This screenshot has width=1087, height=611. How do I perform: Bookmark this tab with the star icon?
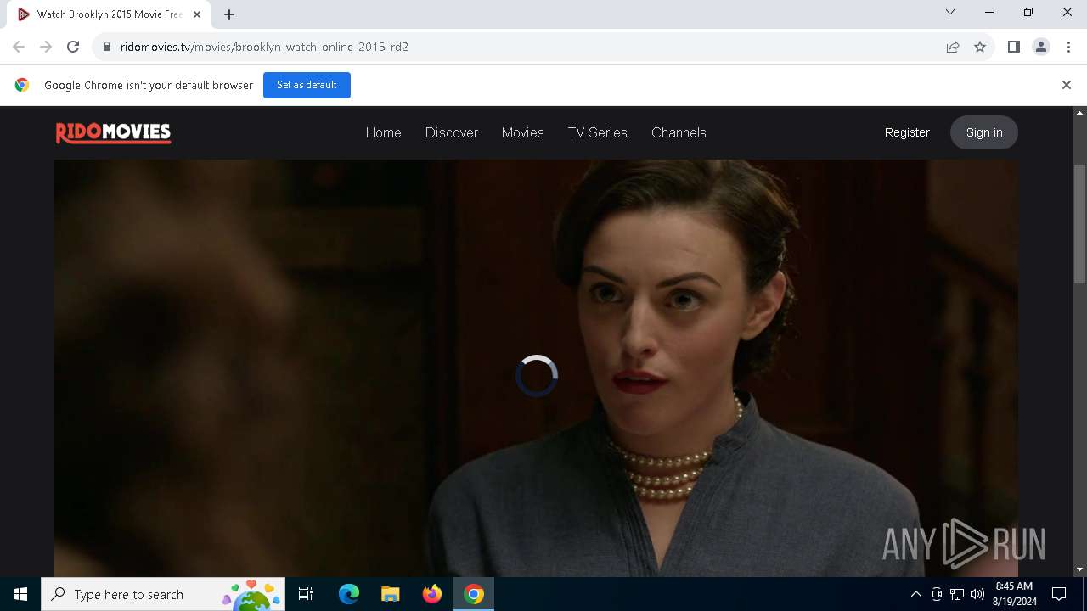pos(980,47)
